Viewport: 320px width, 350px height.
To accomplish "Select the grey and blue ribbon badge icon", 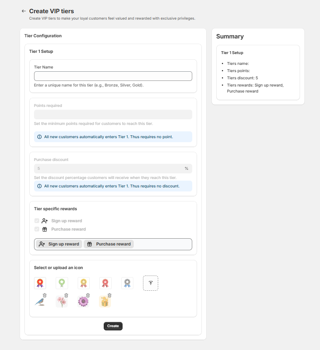I will click(127, 283).
